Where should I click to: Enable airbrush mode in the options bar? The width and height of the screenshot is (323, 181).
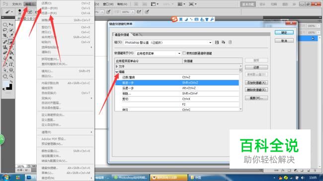click(139, 12)
